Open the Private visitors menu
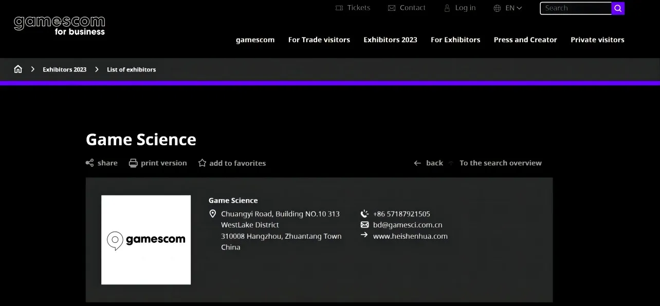 point(597,40)
